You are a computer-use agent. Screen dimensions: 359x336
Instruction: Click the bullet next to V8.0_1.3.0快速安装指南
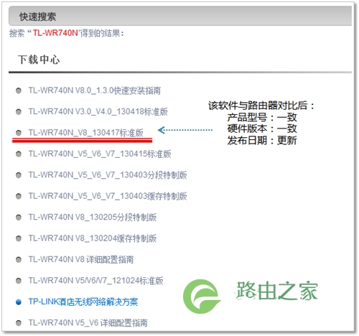19,90
